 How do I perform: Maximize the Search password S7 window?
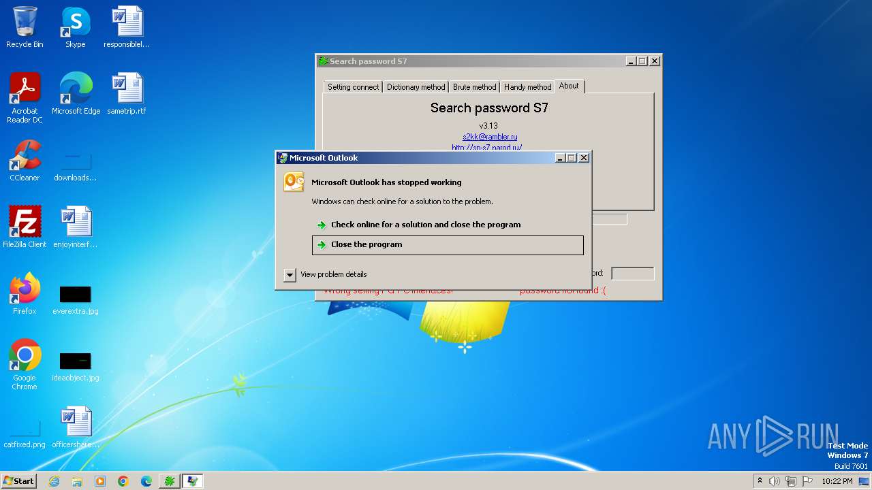coord(642,61)
